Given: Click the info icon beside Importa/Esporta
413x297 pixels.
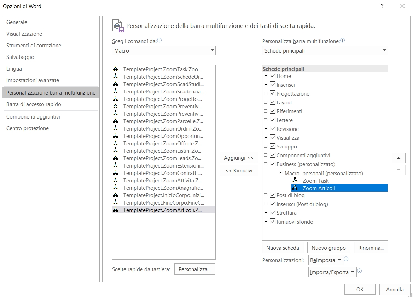Looking at the screenshot, I should click(360, 271).
